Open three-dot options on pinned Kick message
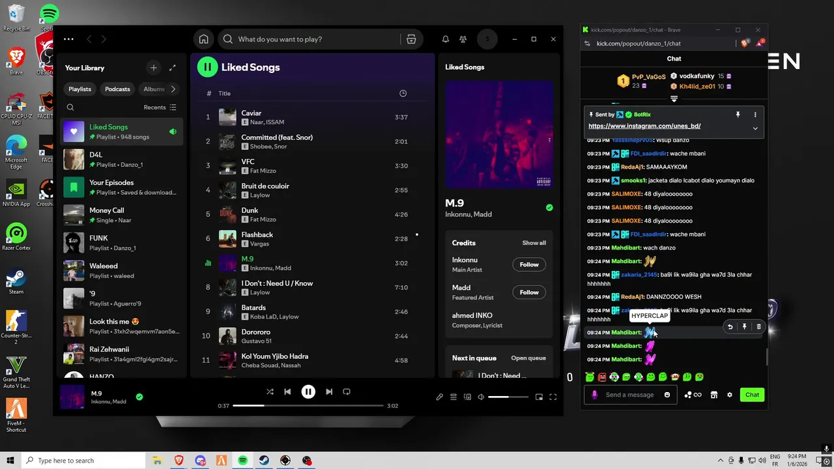Image resolution: width=834 pixels, height=469 pixels. coord(755,115)
